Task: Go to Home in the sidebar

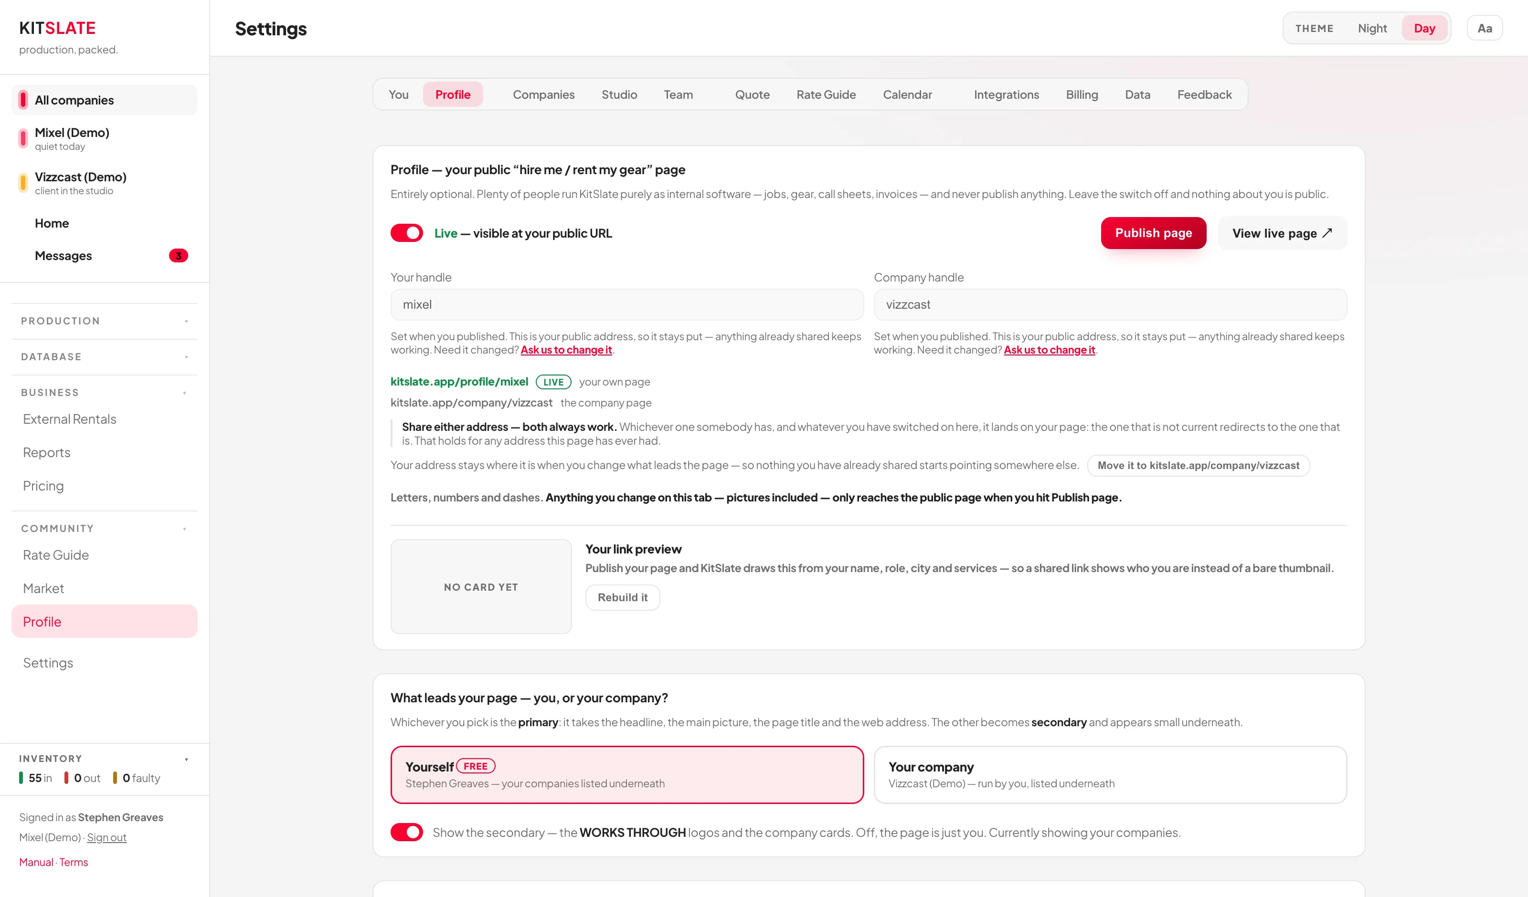Action: 104,224
